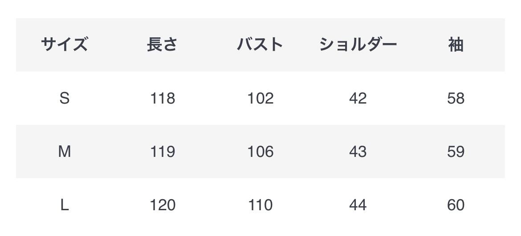Click the 袖 column header
The height and width of the screenshot is (236, 521).
456,45
